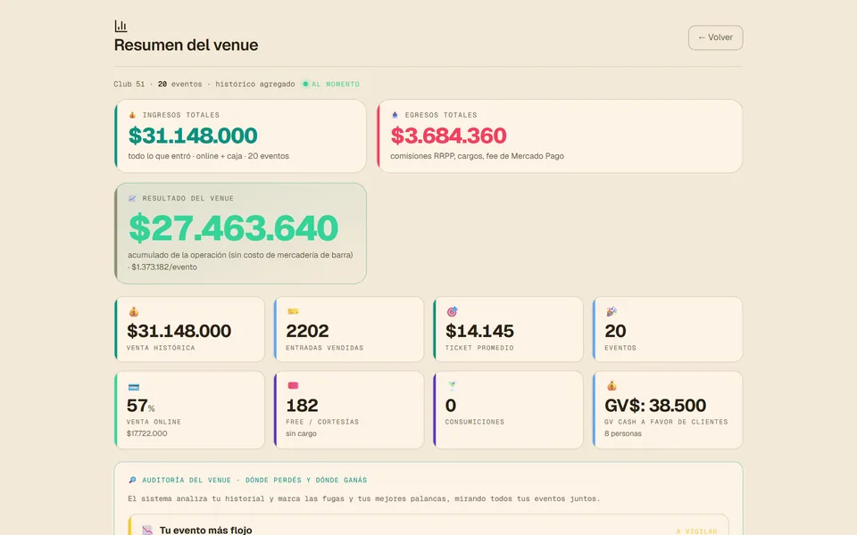Click the party popper icon in Eventos card

pos(611,312)
